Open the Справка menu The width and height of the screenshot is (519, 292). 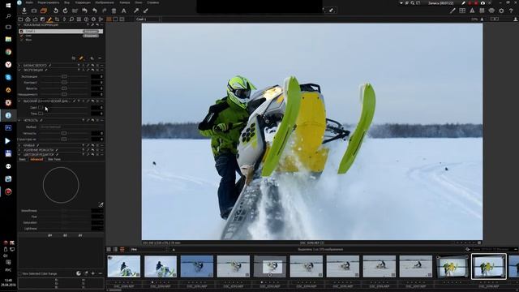point(153,2)
